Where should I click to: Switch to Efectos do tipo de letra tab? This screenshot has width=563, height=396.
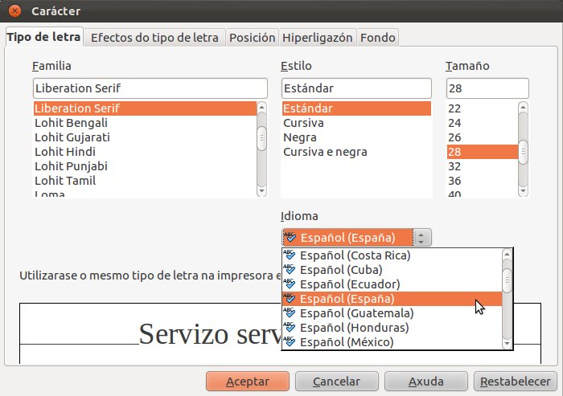[x=154, y=38]
